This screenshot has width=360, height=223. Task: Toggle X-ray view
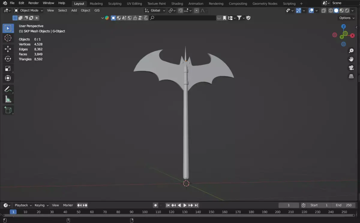(324, 11)
